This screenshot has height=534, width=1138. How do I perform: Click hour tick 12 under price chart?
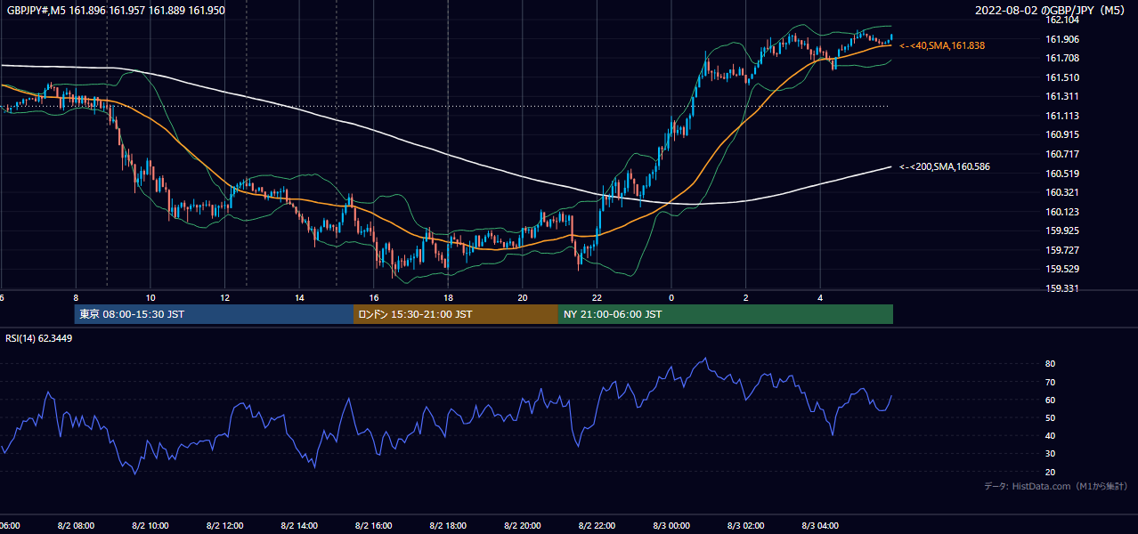point(224,298)
